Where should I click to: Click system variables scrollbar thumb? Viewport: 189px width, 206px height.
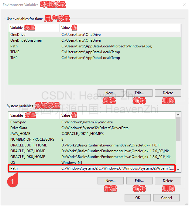[178, 129]
